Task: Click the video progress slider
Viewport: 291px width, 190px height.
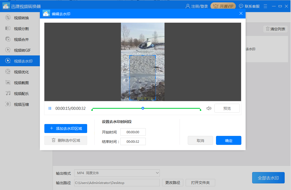Action: click(x=143, y=108)
